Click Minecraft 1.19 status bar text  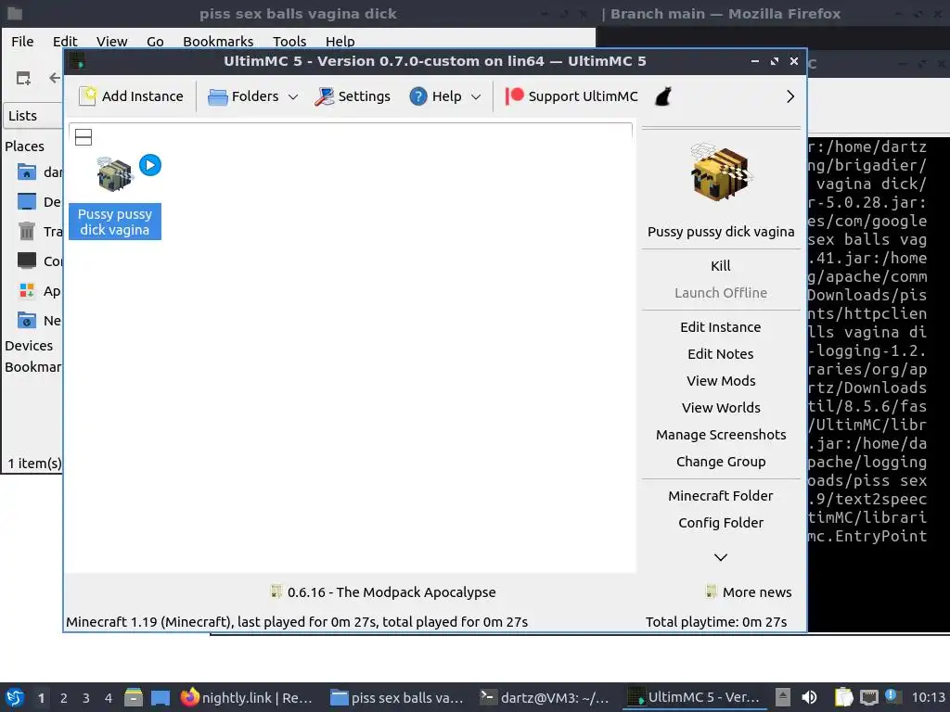297,622
